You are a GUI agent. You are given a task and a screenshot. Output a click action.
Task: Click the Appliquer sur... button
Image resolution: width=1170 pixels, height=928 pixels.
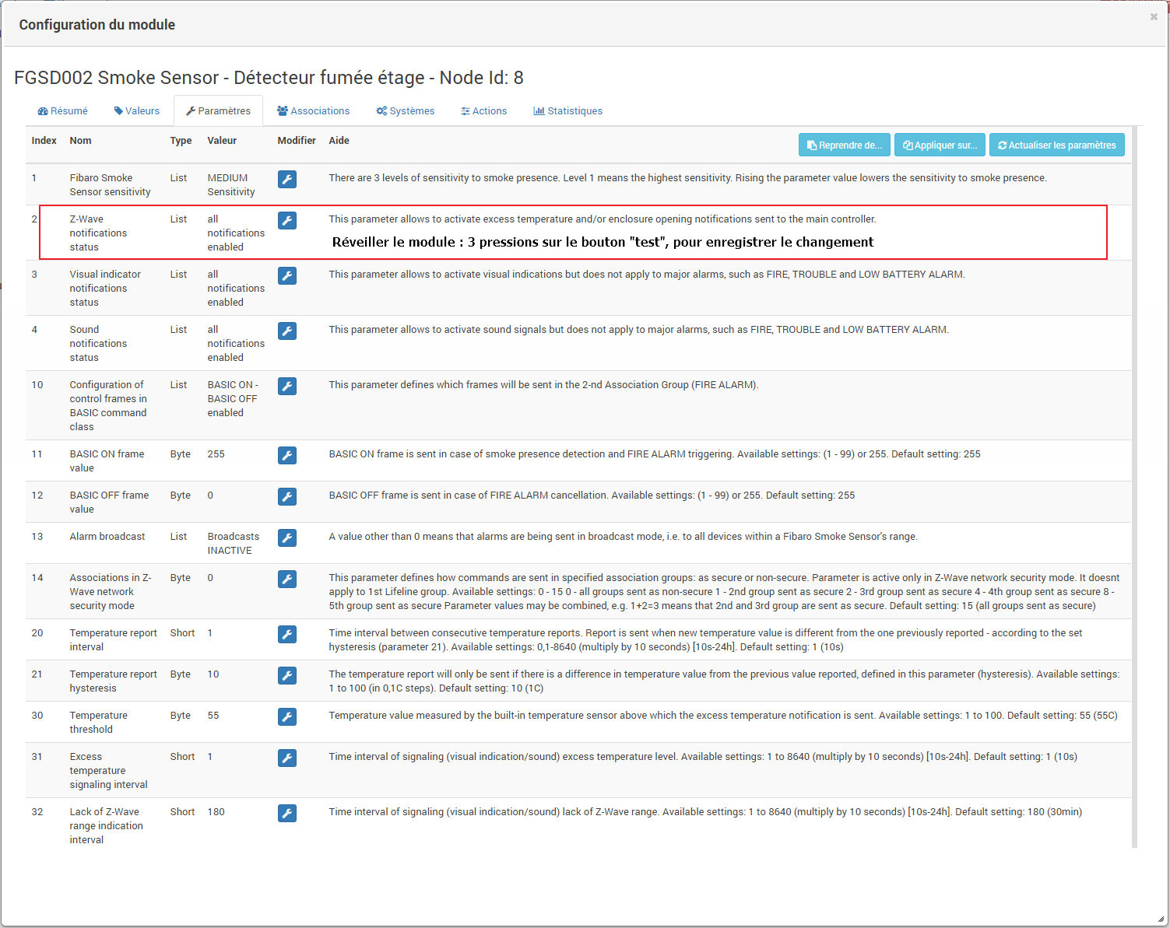click(x=940, y=145)
